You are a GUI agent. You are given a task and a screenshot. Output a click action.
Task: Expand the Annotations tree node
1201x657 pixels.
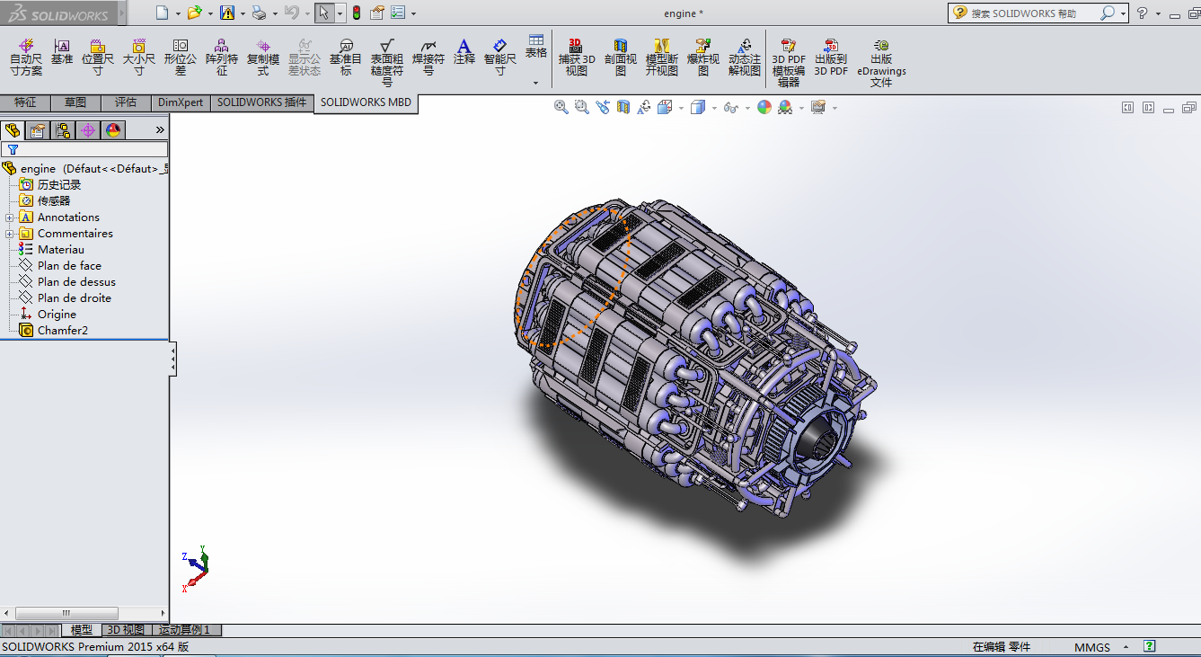click(9, 218)
